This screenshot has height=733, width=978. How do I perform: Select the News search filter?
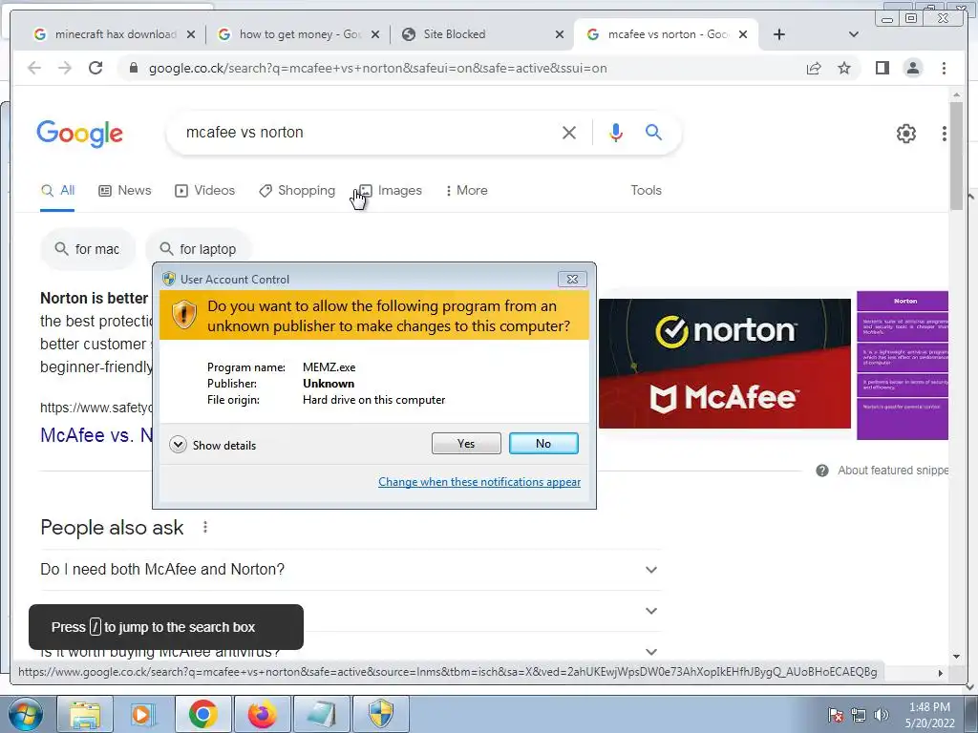[x=125, y=190]
